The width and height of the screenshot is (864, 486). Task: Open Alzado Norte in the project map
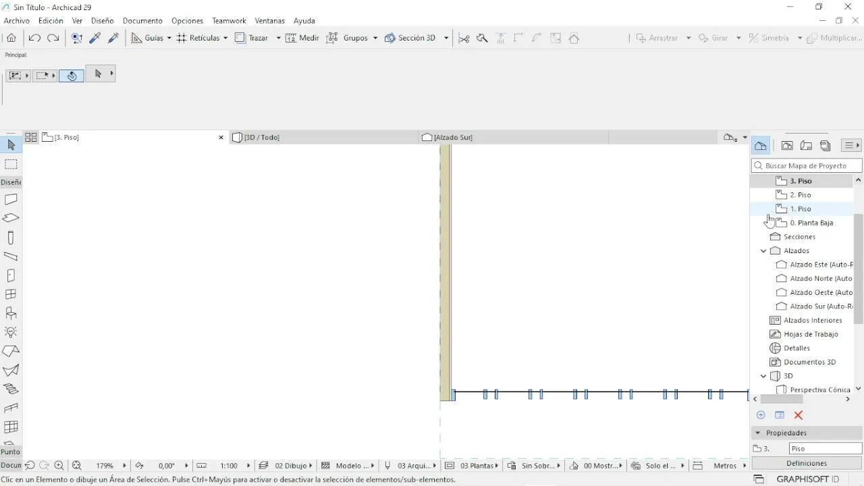pos(814,279)
